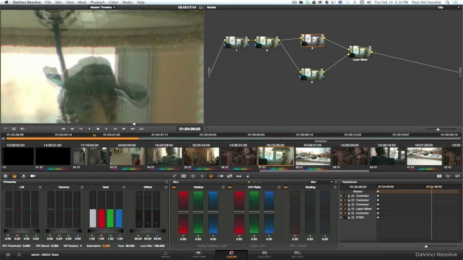Toggle viewer display mode icon beside timecode

[x=201, y=7]
